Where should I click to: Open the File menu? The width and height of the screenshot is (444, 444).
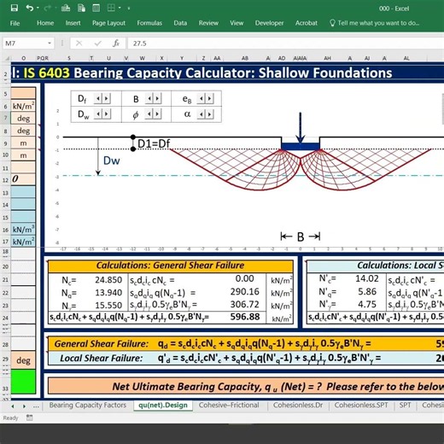[x=15, y=23]
